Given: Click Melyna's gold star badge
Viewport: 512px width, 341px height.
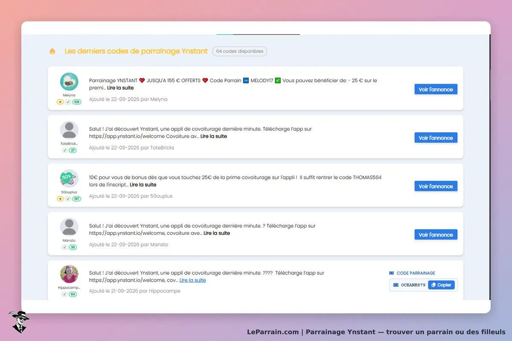Looking at the screenshot, I should pyautogui.click(x=60, y=102).
